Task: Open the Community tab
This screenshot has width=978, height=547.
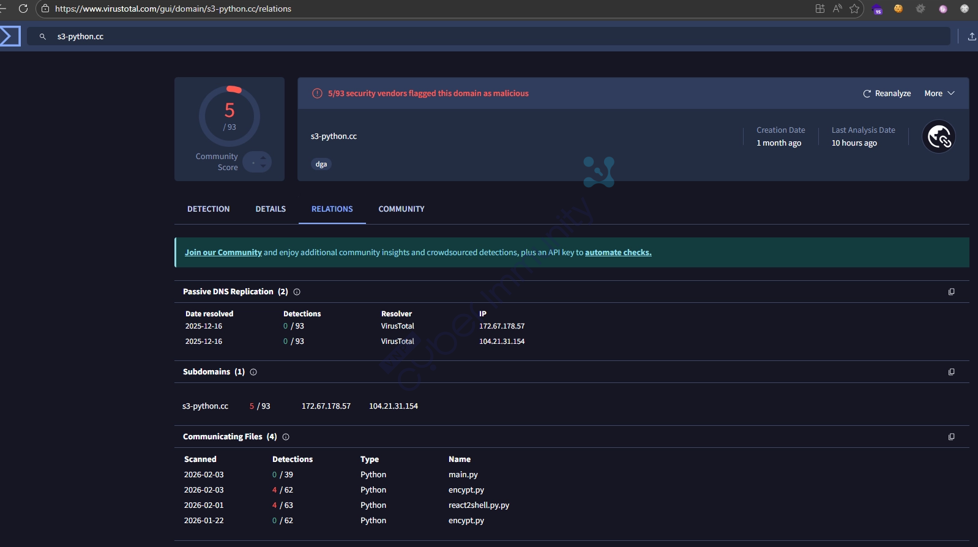Action: point(401,209)
